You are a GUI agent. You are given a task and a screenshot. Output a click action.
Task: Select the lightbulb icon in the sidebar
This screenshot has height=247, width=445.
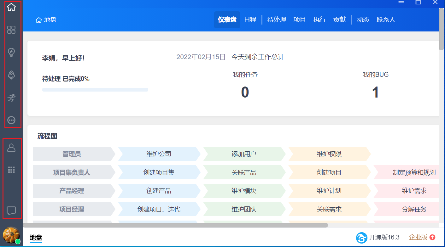tap(11, 52)
